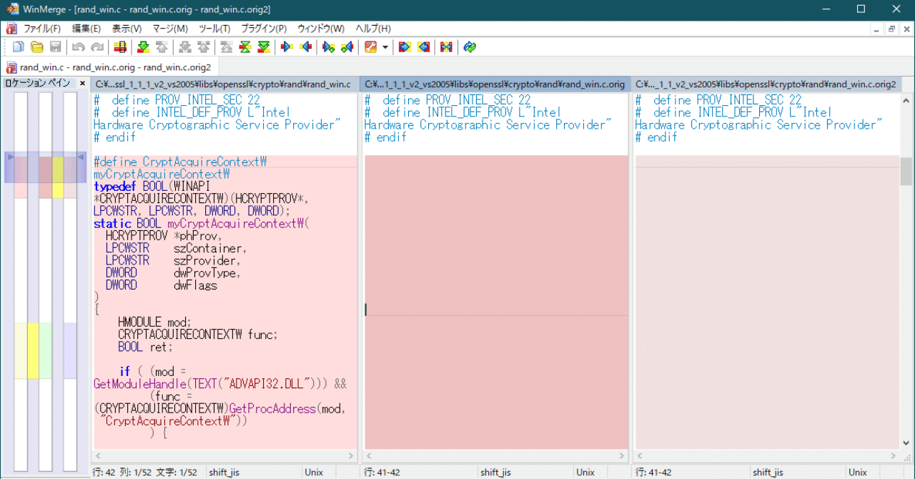Viewport: 915px width, 479px height.
Task: Undo the last edit
Action: coord(79,47)
